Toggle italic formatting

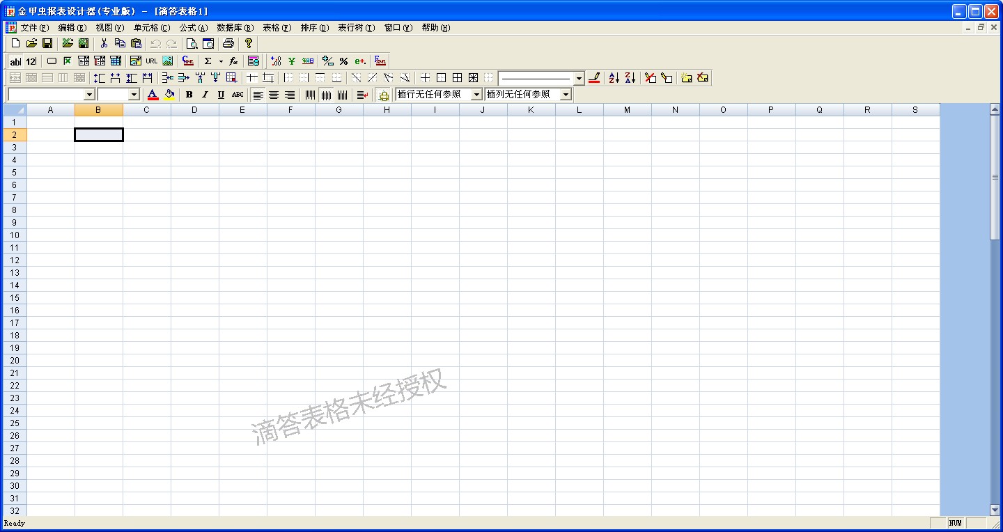205,95
